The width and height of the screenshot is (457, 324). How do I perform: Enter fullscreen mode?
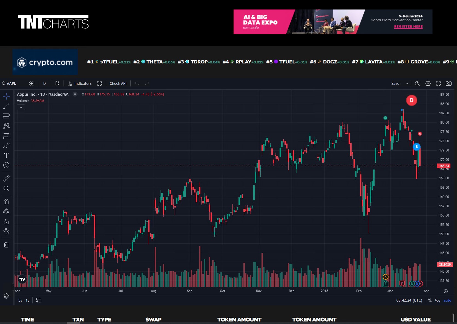pos(438,83)
